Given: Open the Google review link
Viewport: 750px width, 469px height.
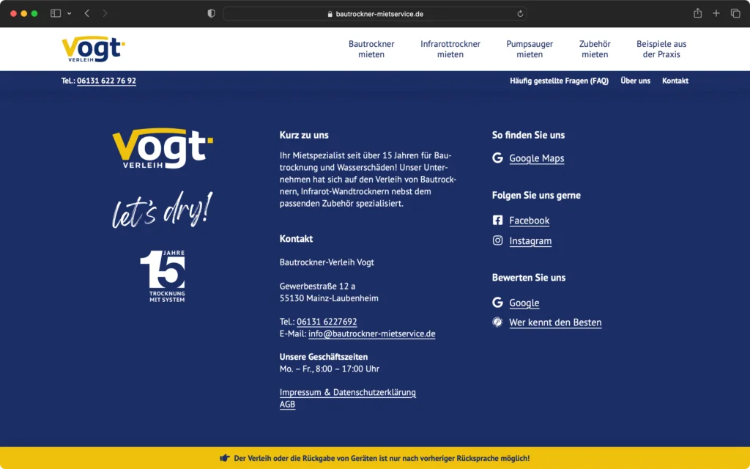Looking at the screenshot, I should [x=524, y=303].
